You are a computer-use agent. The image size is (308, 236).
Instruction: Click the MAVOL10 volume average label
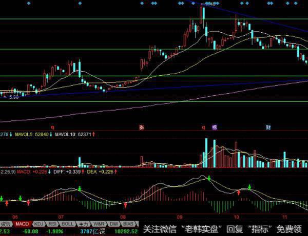pos(72,135)
